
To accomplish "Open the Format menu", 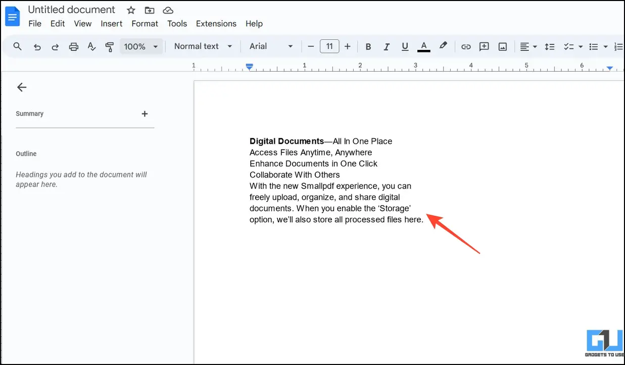I will pyautogui.click(x=145, y=24).
